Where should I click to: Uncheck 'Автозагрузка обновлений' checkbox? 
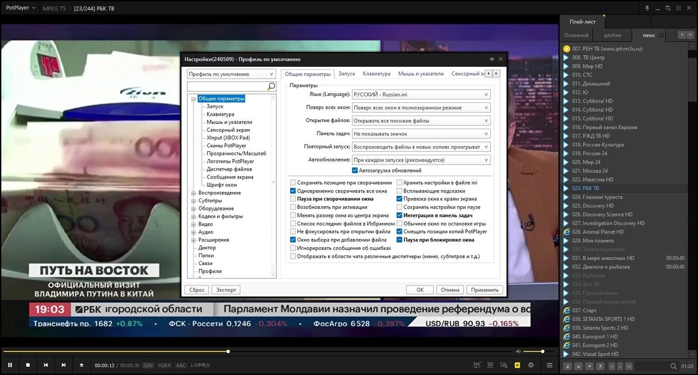(x=355, y=170)
